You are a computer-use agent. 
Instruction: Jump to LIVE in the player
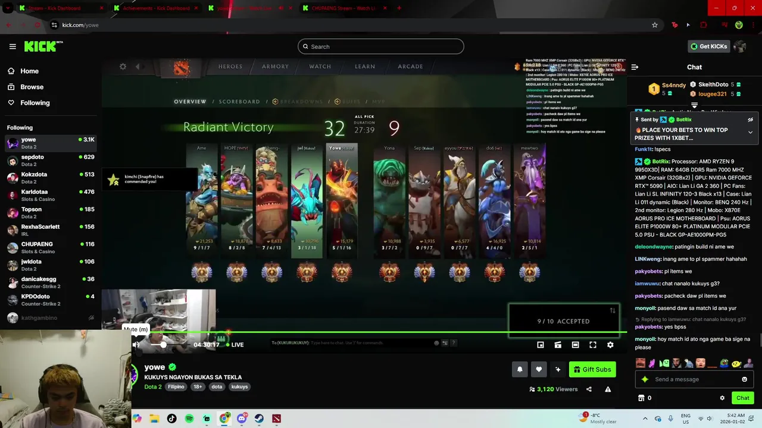[235, 345]
